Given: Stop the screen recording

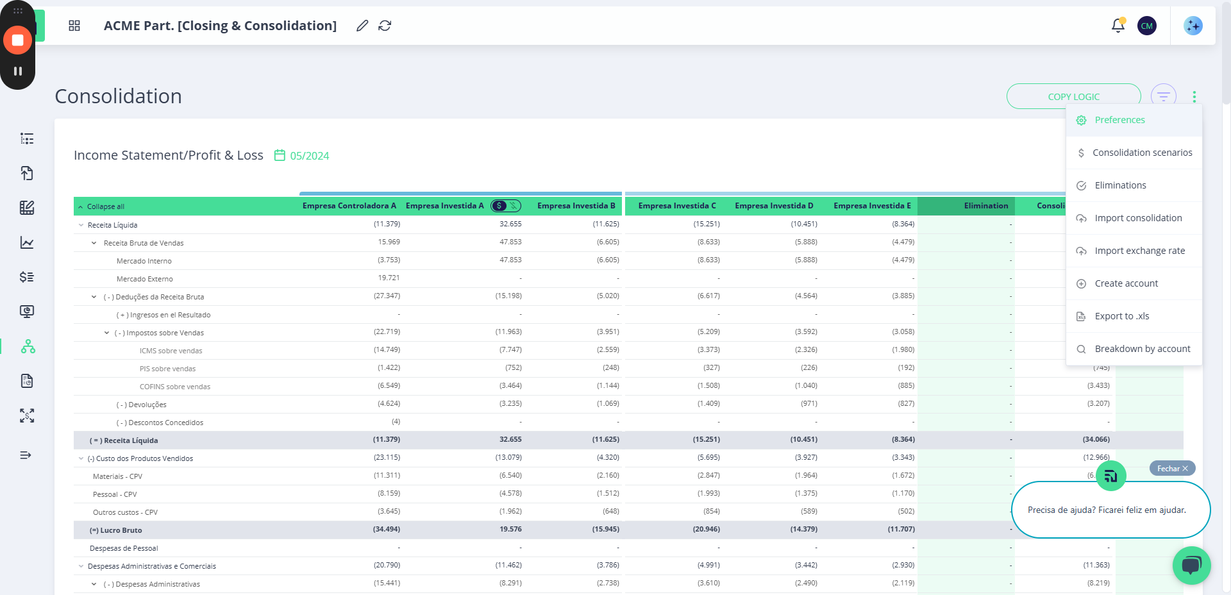Looking at the screenshot, I should click(x=18, y=40).
